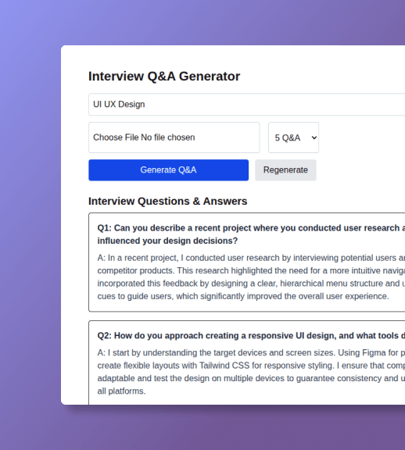The height and width of the screenshot is (450, 405).
Task: Click the Interview Q&A Generator heading
Action: [x=164, y=77]
